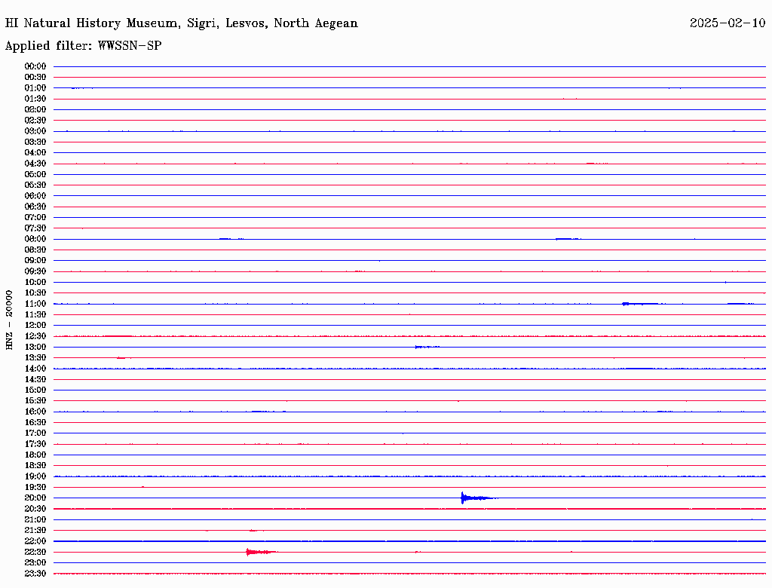Click the '12:00' time label
This screenshot has width=772, height=588.
(x=35, y=326)
